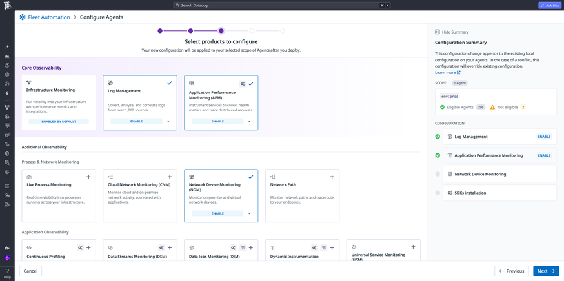
Task: Click the Eligible Agents 296 count
Action: click(480, 107)
